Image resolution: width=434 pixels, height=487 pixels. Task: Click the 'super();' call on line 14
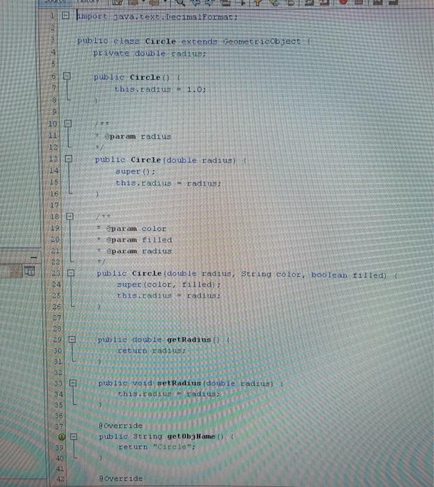point(135,171)
